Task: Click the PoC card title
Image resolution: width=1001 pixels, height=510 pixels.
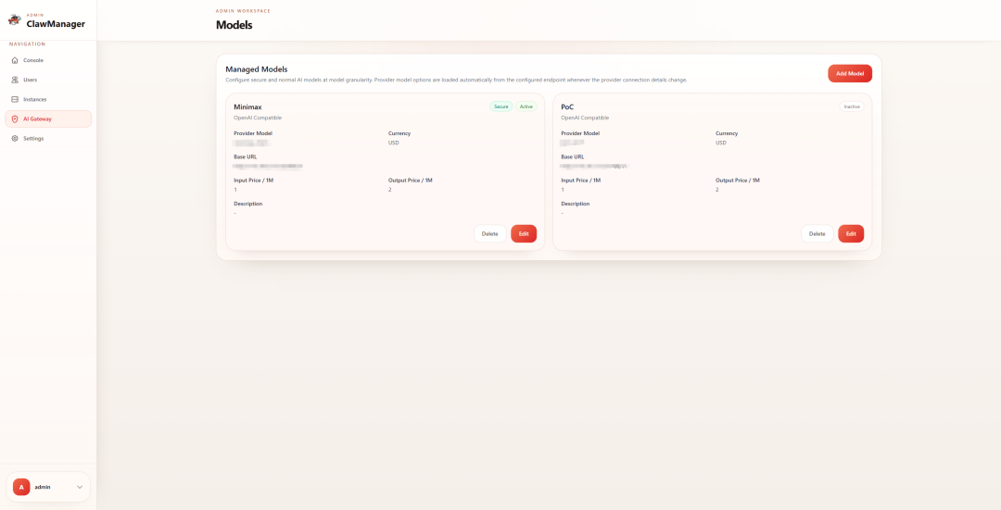Action: (x=567, y=106)
